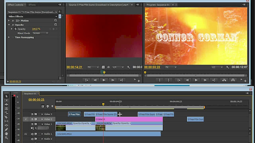255x143 pixels.
Task: Select the Pen tool
Action: point(6,129)
